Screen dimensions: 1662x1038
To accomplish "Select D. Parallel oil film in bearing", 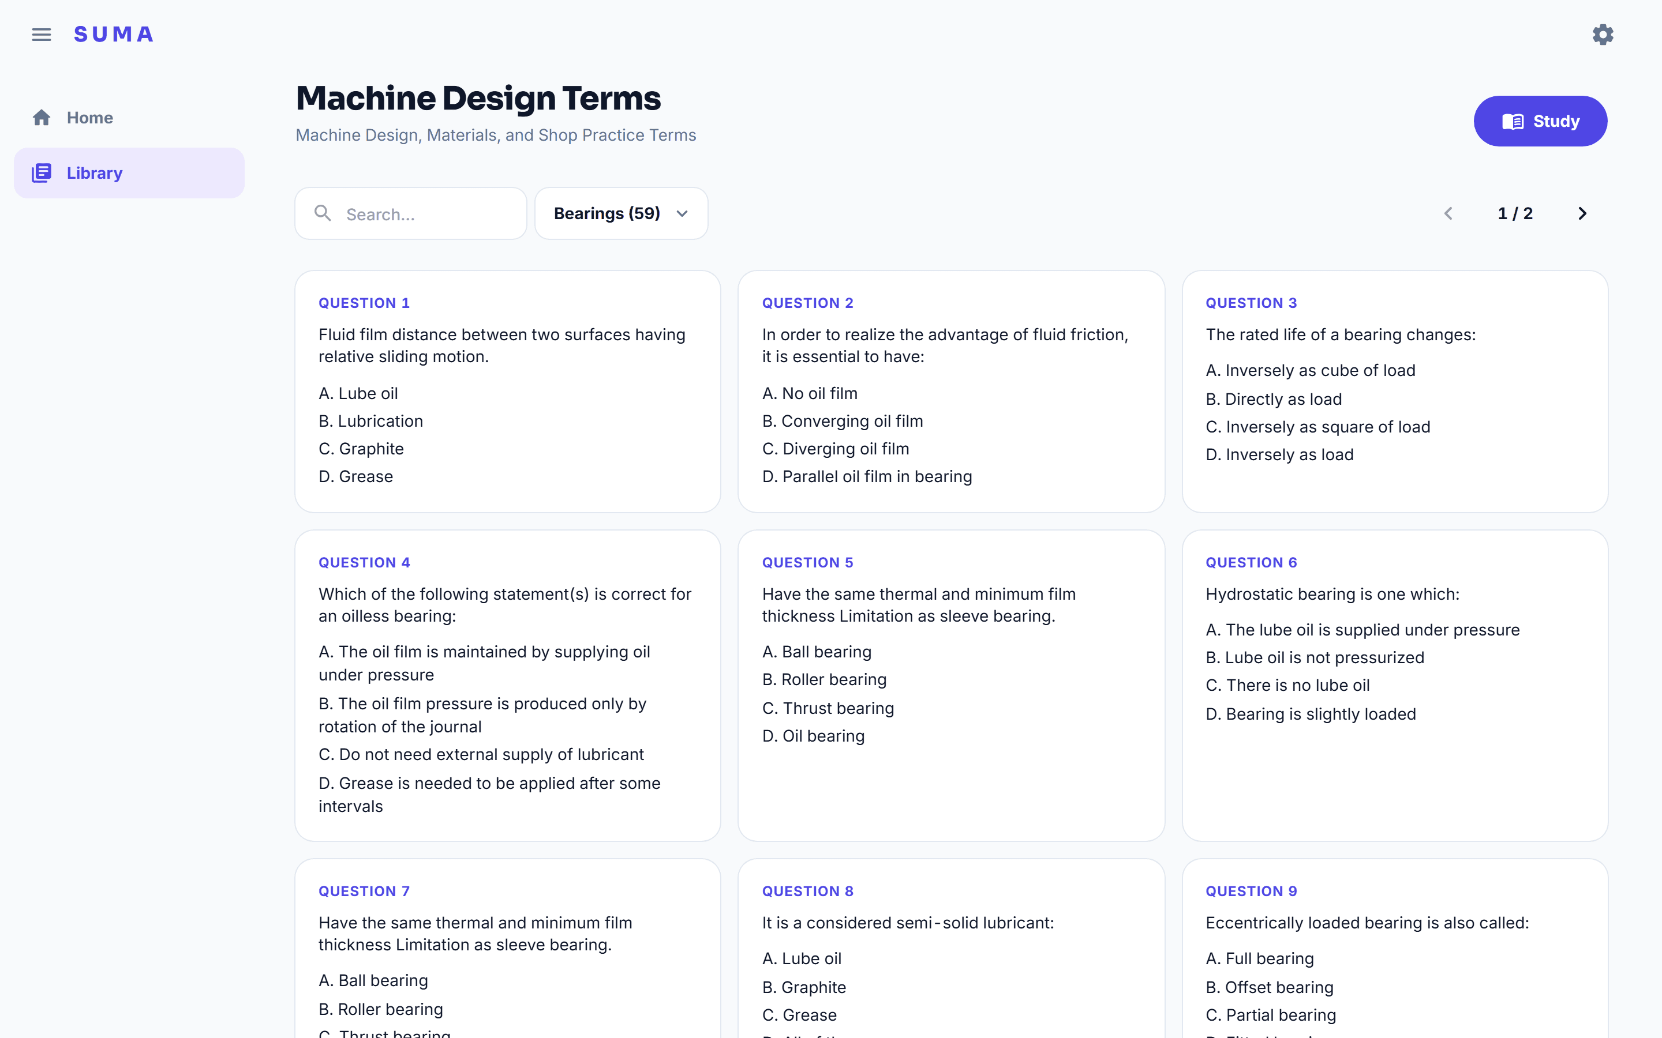I will [x=867, y=476].
